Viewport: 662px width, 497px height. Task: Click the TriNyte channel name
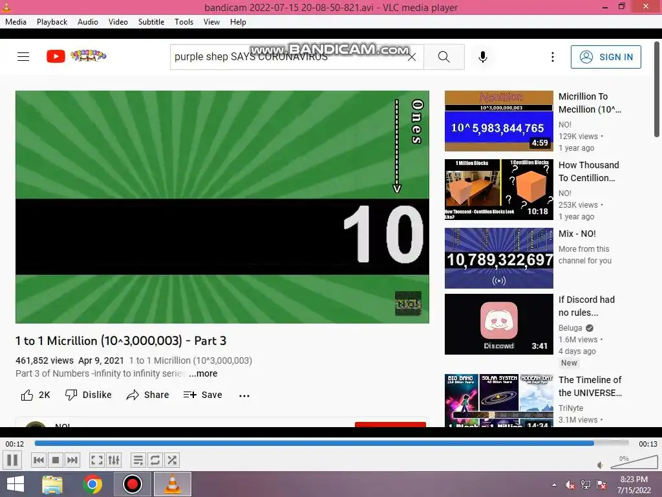tap(571, 408)
